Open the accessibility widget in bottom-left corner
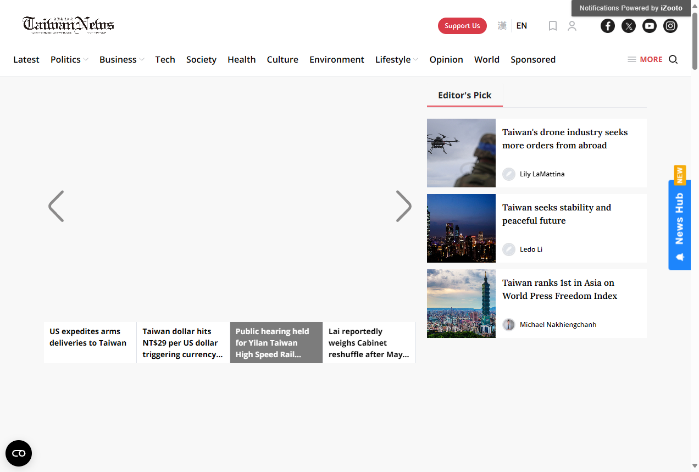 [x=19, y=453]
